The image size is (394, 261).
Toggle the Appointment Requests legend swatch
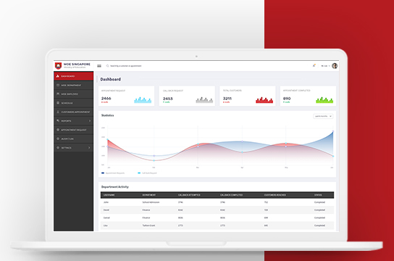(103, 173)
